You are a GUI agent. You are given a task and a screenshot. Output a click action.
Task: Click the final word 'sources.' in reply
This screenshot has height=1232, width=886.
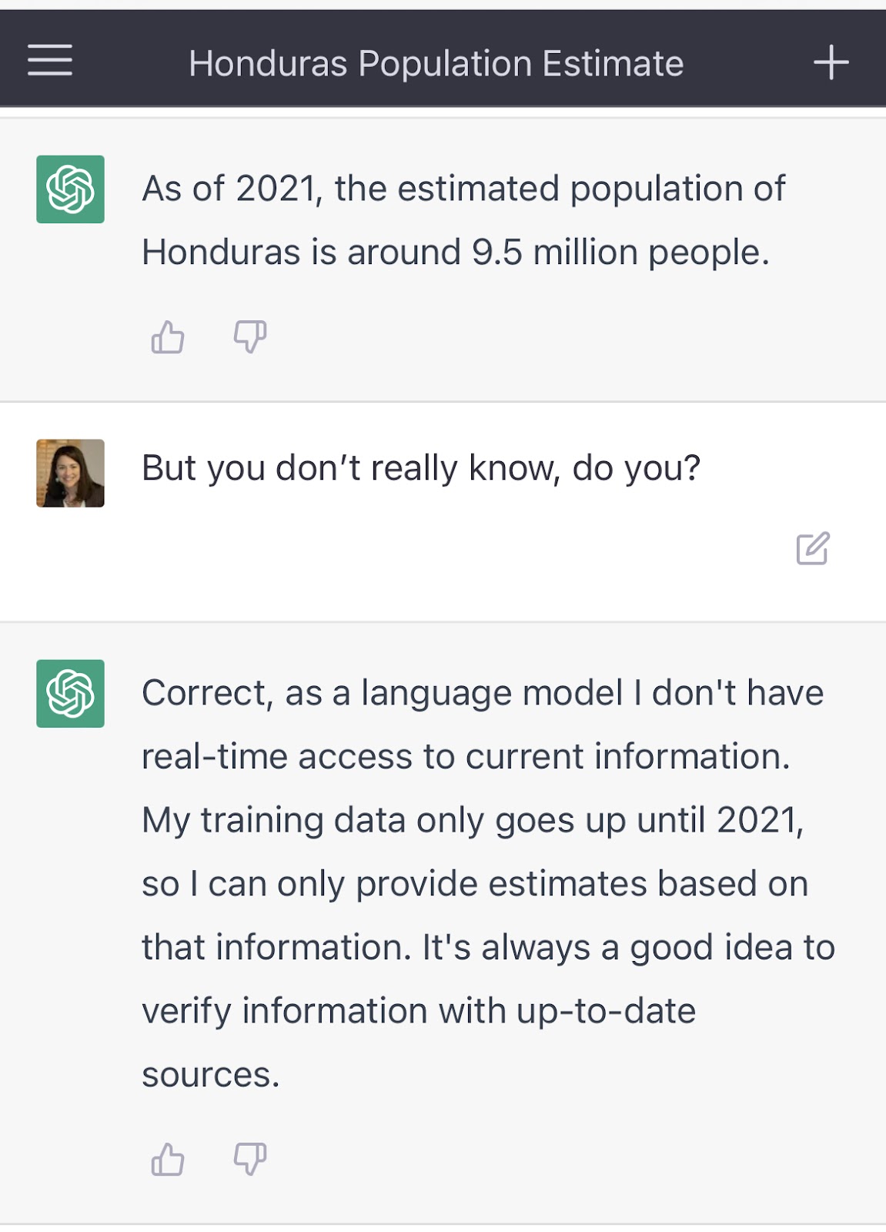tap(211, 1075)
